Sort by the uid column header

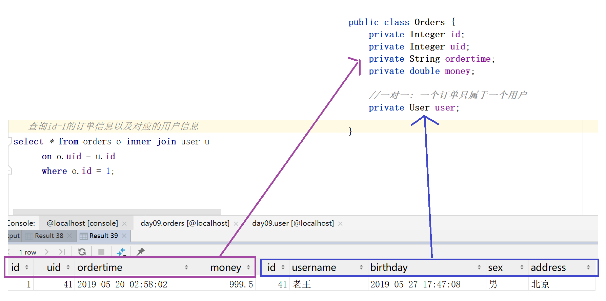(x=54, y=267)
